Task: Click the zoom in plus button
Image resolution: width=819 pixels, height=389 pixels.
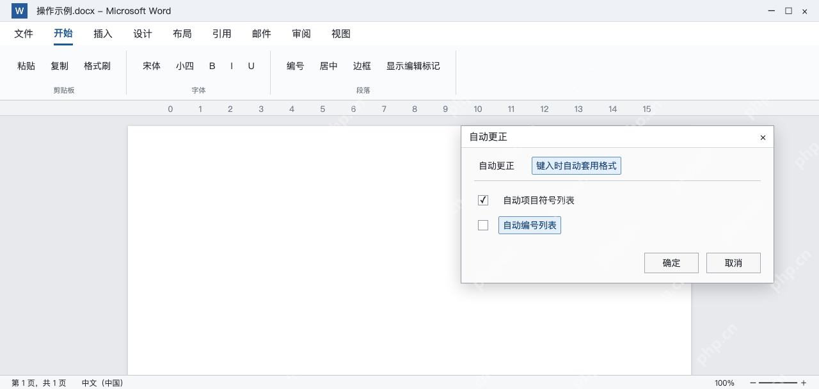Action: click(804, 383)
